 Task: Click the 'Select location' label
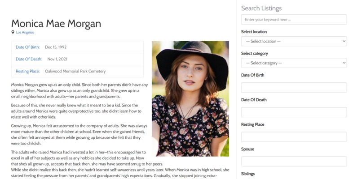click(x=254, y=32)
